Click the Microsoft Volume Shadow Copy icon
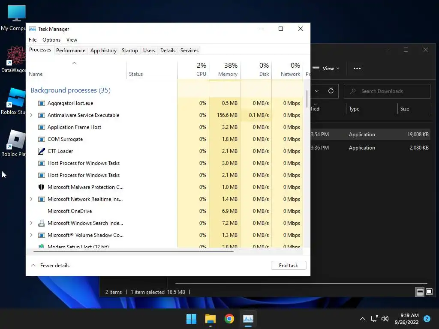This screenshot has height=329, width=439. pyautogui.click(x=42, y=235)
